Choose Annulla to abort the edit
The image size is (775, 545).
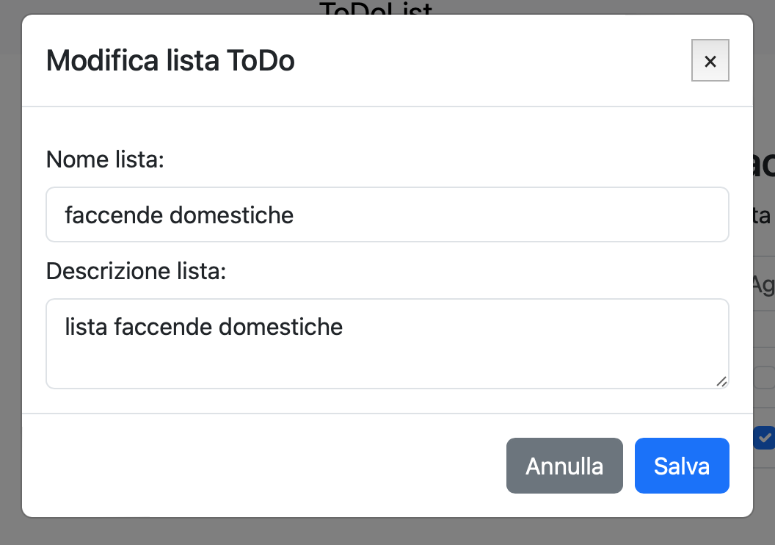[x=564, y=465]
